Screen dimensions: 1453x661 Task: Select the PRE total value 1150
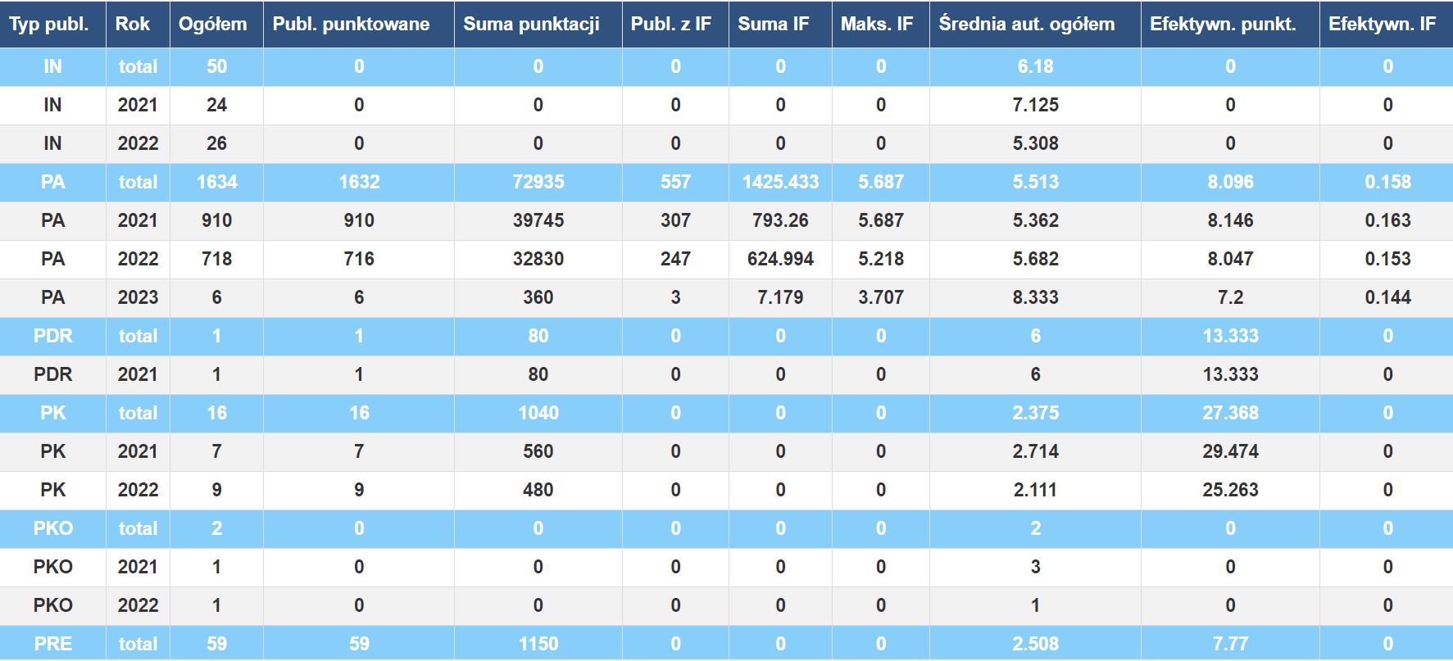[538, 644]
